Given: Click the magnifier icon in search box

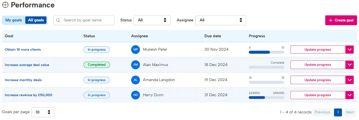Looking at the screenshot, I should 58,20.
